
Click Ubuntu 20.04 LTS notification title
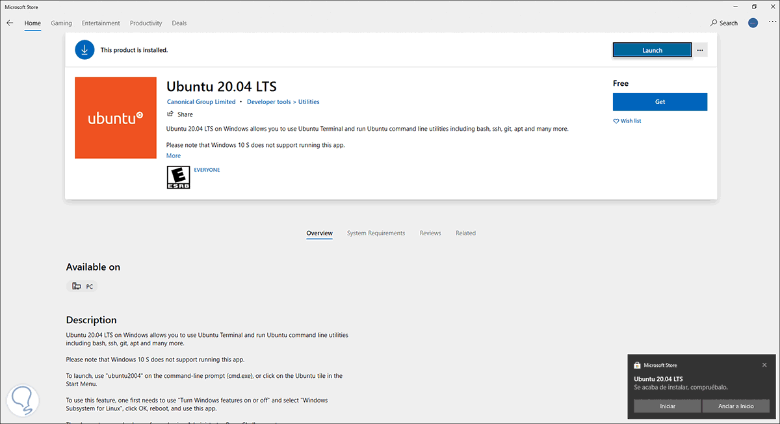pyautogui.click(x=658, y=379)
